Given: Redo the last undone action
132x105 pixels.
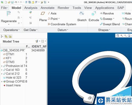Looking at the screenshot, I should point(21,2).
